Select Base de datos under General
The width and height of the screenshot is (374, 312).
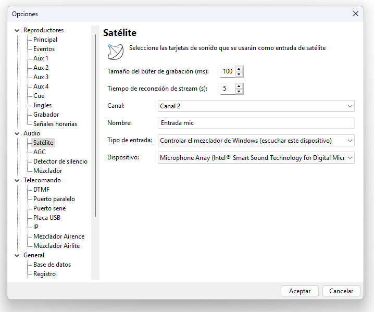tap(52, 265)
